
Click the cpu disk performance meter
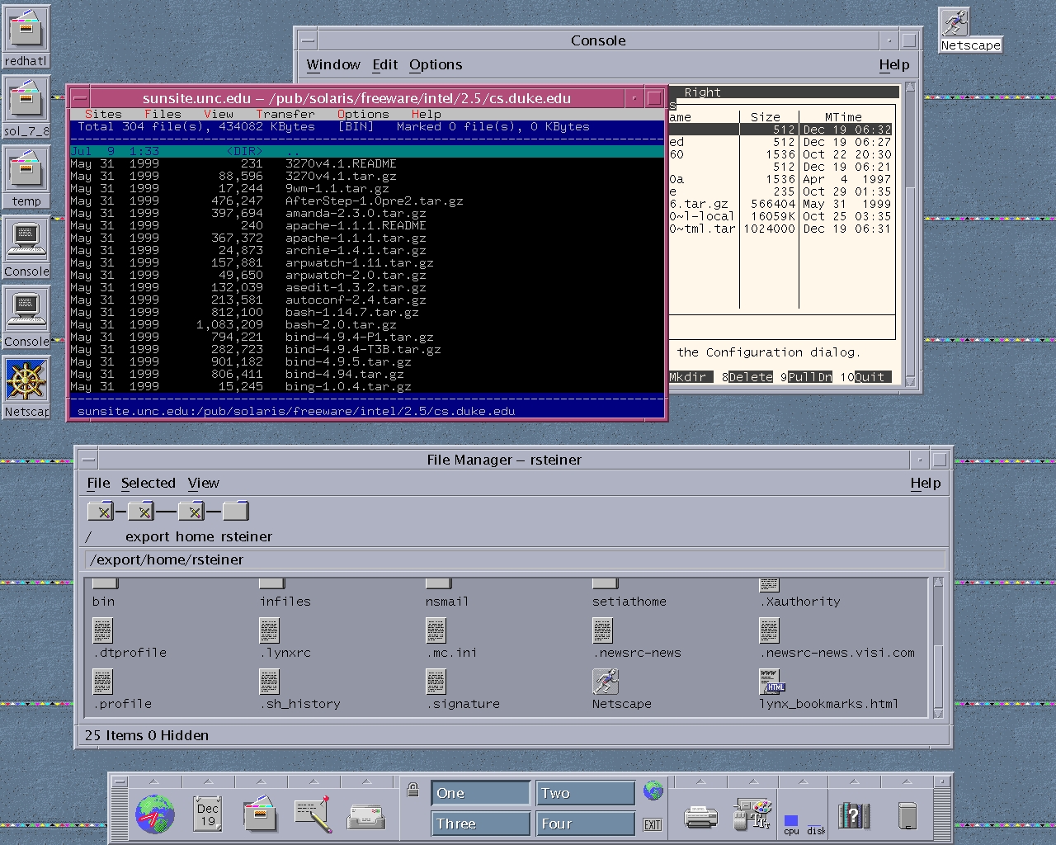804,824
